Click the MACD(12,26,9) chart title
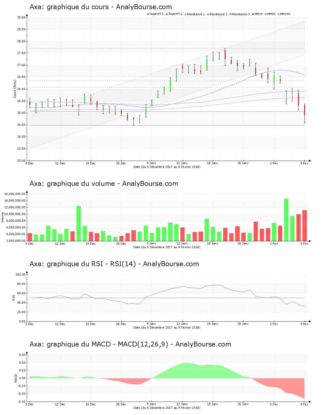The width and height of the screenshot is (321, 415). 130,344
